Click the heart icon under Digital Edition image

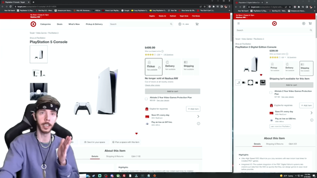(261, 75)
